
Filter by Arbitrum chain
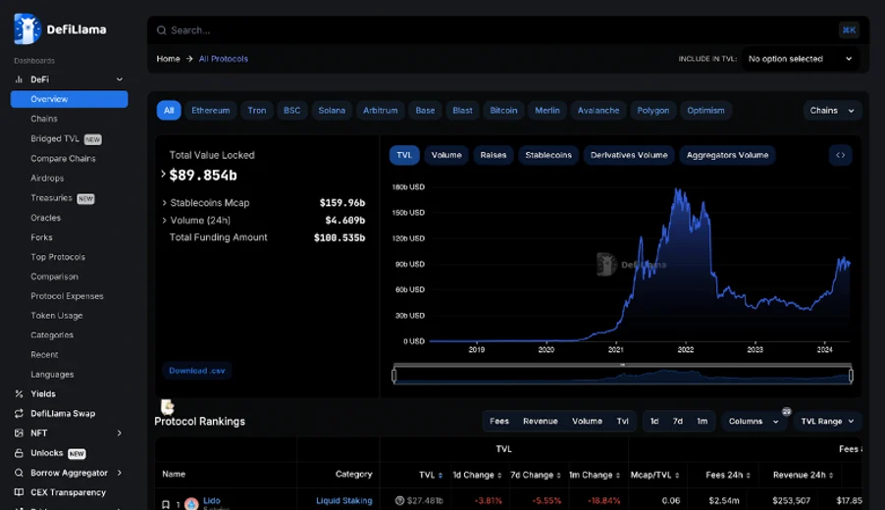pos(381,111)
